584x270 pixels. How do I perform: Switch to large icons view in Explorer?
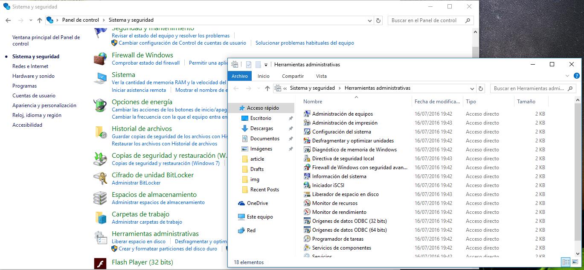click(x=575, y=262)
